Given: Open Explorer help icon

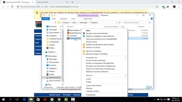Looking at the screenshot, I should [152, 19].
